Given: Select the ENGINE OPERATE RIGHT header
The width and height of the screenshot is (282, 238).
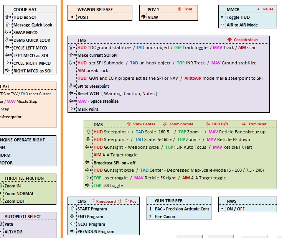Looking at the screenshot, I should (x=28, y=140).
